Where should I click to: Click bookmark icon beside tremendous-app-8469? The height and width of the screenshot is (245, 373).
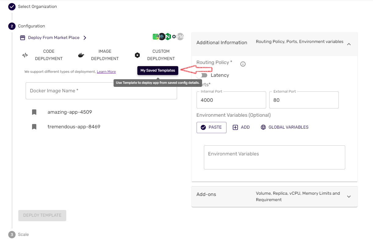pyautogui.click(x=34, y=127)
